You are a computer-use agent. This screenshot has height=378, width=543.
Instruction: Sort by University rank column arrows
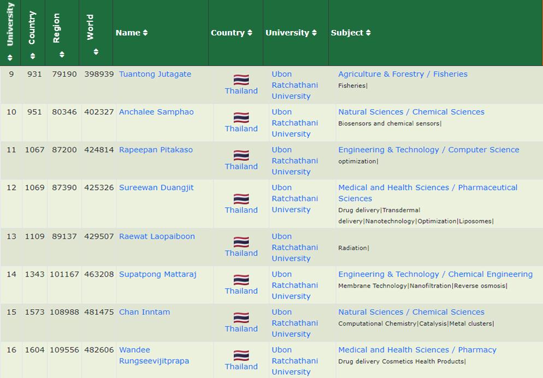10,57
